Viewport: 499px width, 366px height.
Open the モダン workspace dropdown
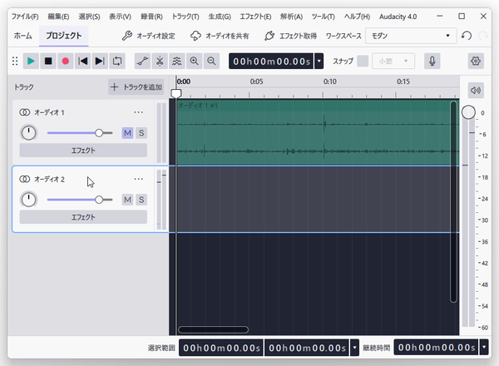(411, 36)
